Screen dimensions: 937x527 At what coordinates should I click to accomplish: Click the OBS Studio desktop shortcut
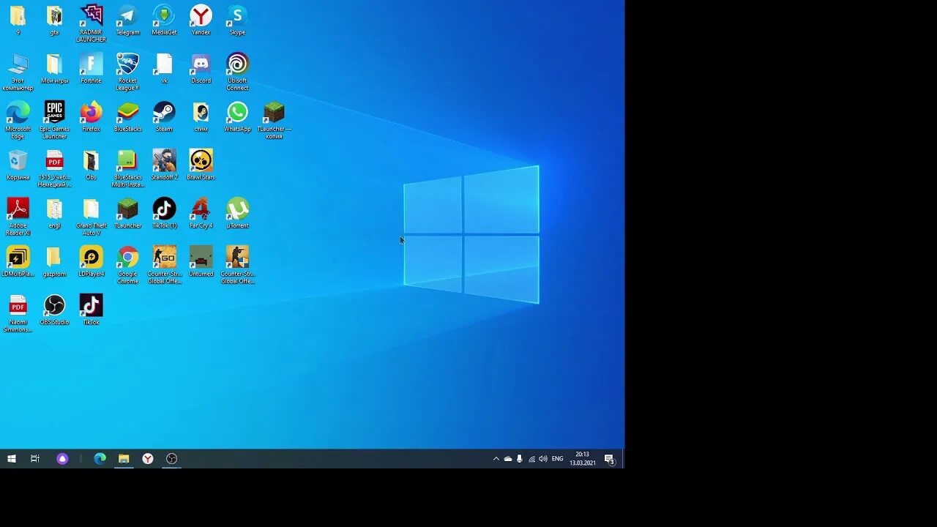click(54, 310)
